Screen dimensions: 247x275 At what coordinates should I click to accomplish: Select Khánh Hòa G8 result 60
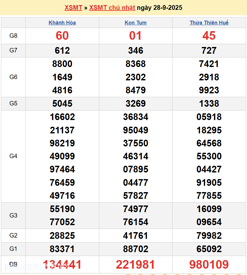pyautogui.click(x=62, y=36)
